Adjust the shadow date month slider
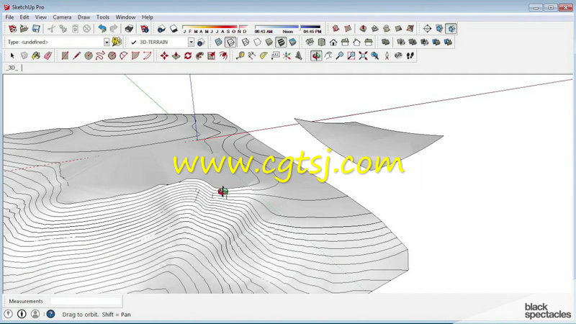 215,28
